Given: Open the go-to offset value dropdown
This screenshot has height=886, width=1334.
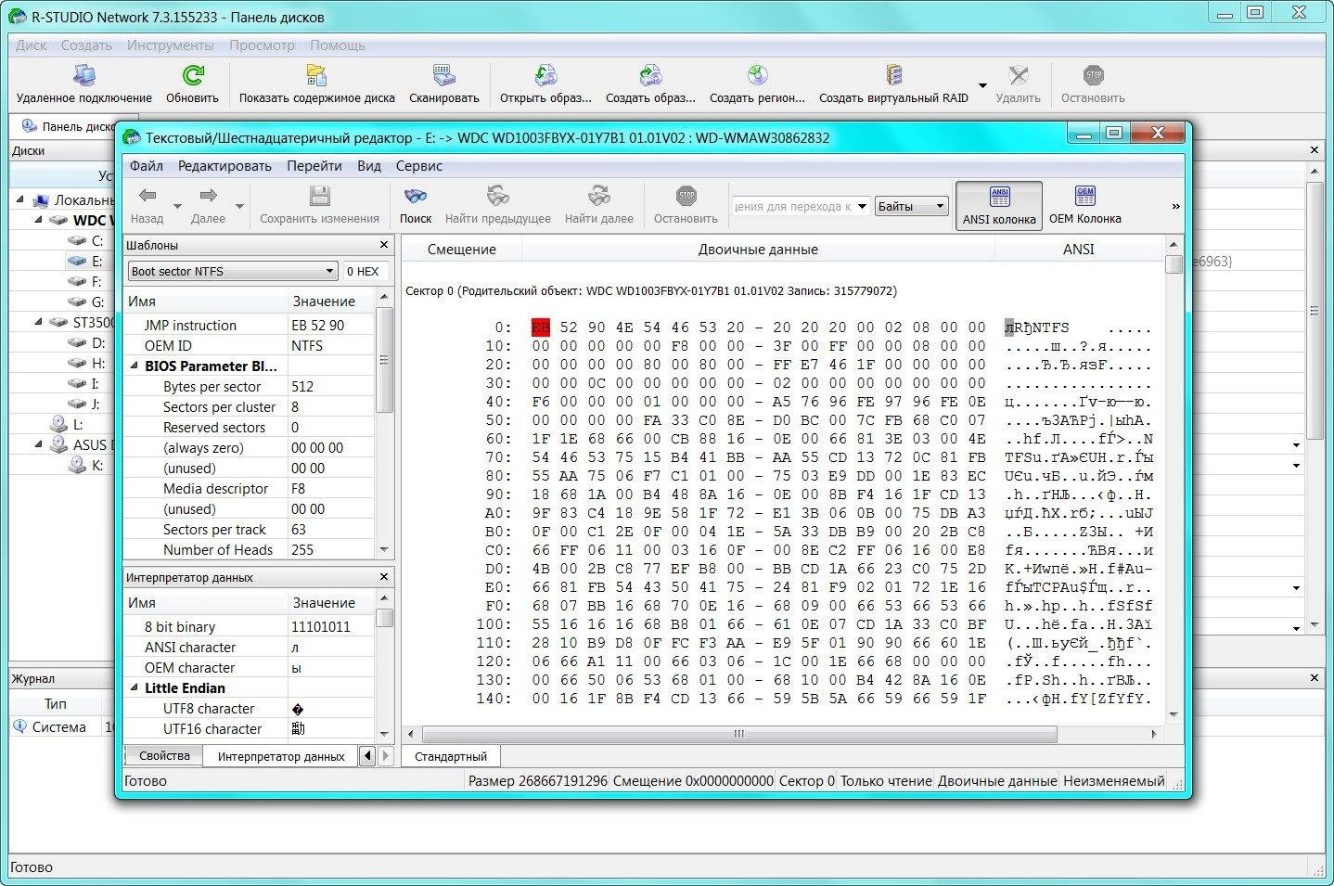Looking at the screenshot, I should (862, 206).
